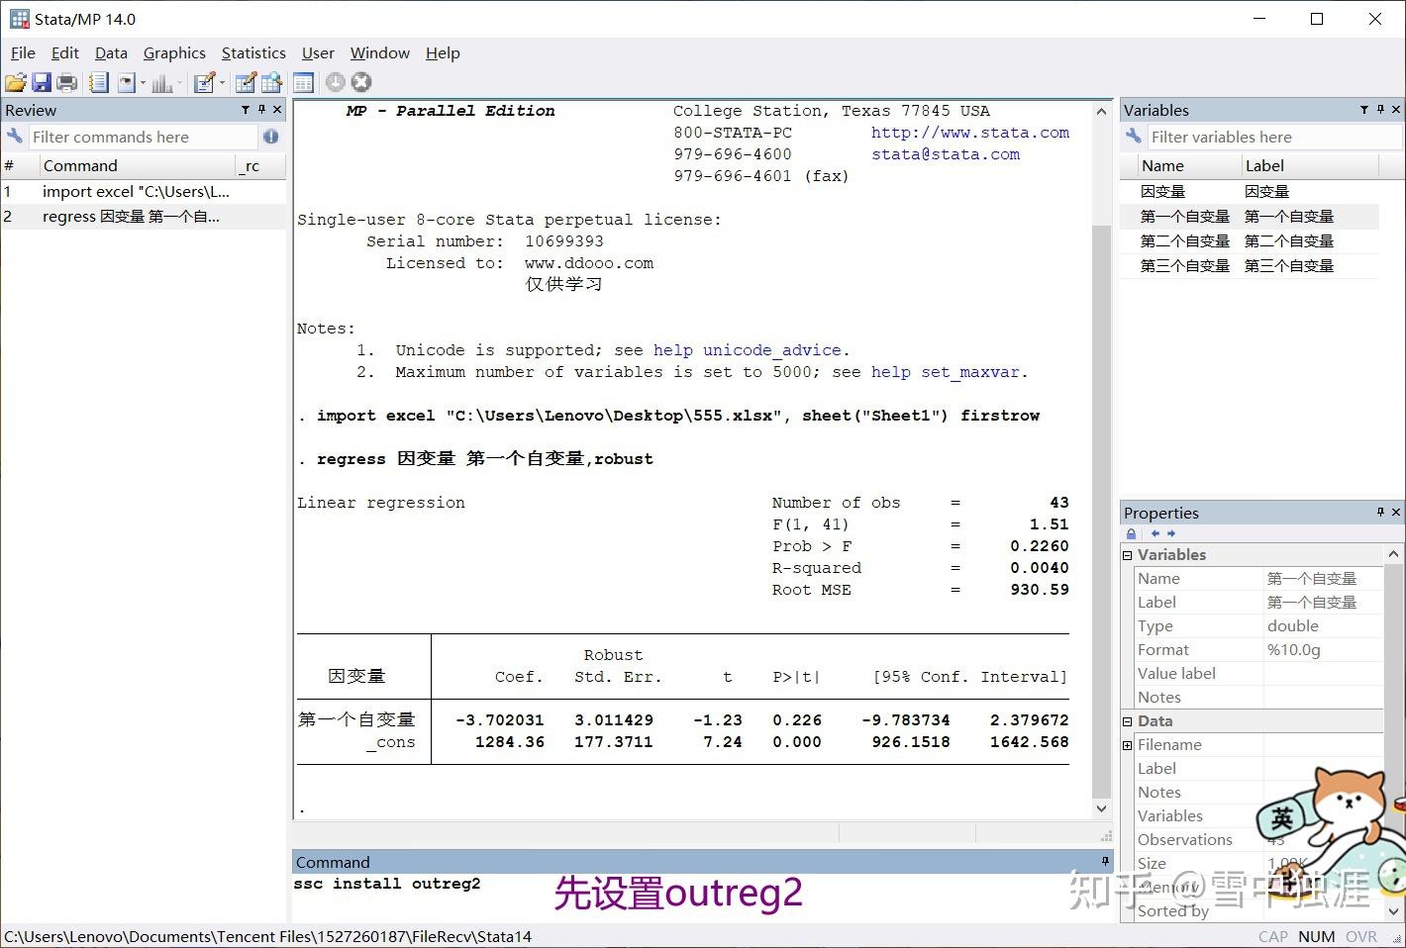The image size is (1406, 948).
Task: Click the Command column header in Review
Action: pyautogui.click(x=137, y=165)
